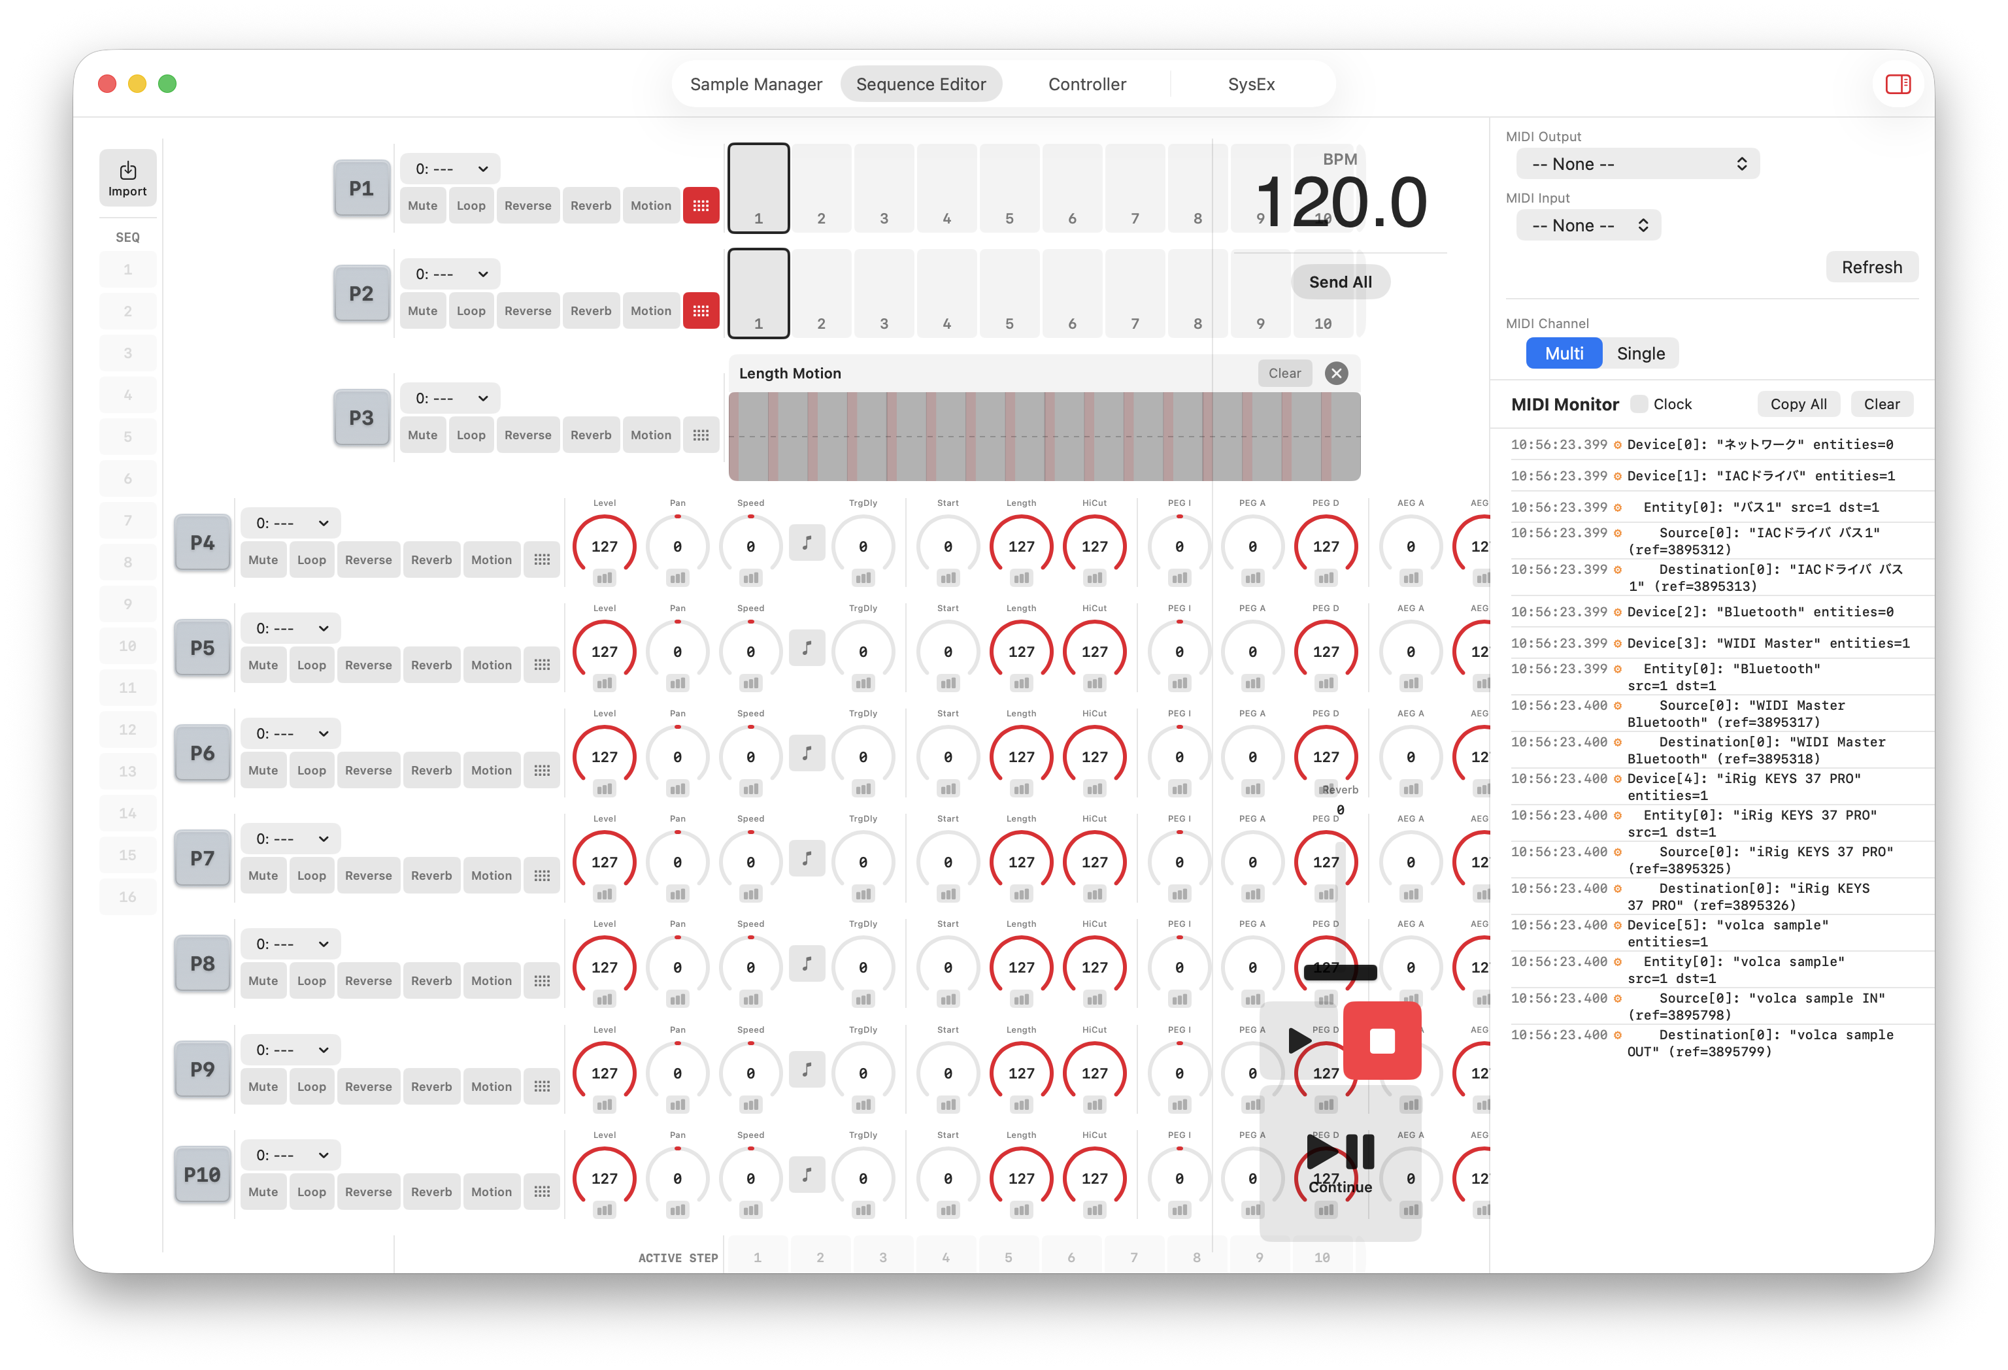
Task: Enable the Clock checkbox in MIDI Monitor
Action: (x=1638, y=404)
